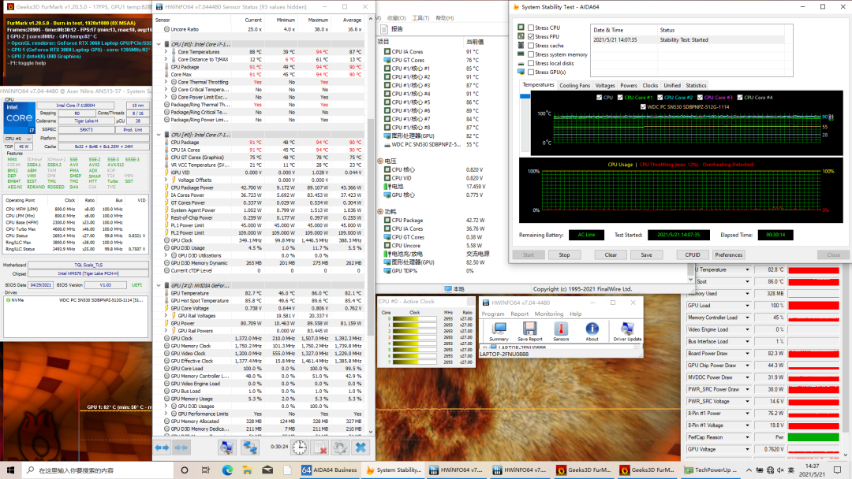Reset sensor timer using the clock icon
This screenshot has width=852, height=479.
pos(300,447)
